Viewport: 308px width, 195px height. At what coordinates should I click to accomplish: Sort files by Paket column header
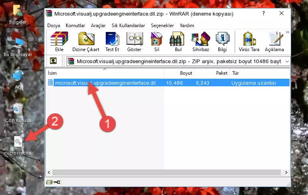coord(212,73)
